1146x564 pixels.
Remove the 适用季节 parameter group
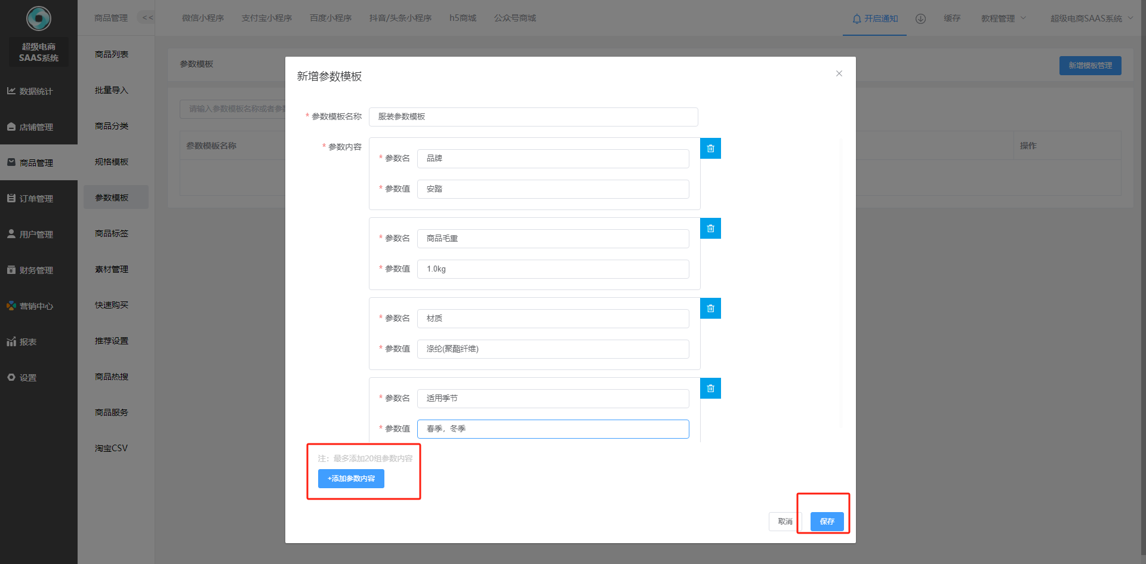pos(710,389)
